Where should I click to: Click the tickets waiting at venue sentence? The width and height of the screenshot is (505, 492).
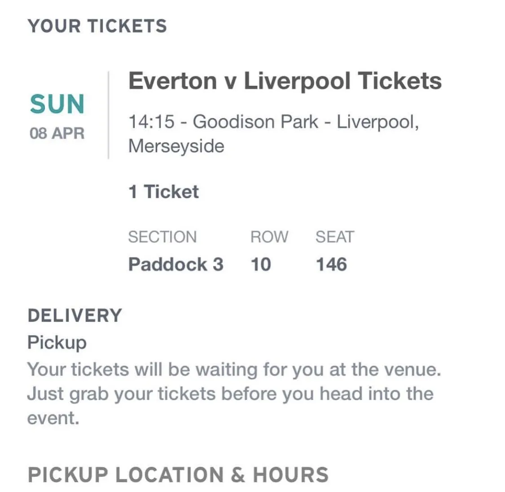click(234, 370)
